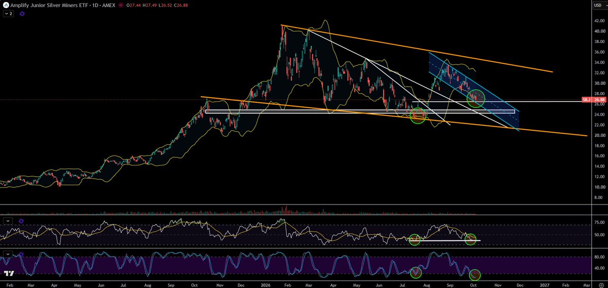Click the red SILJ price label
The width and height of the screenshot is (608, 288).
pyautogui.click(x=586, y=100)
